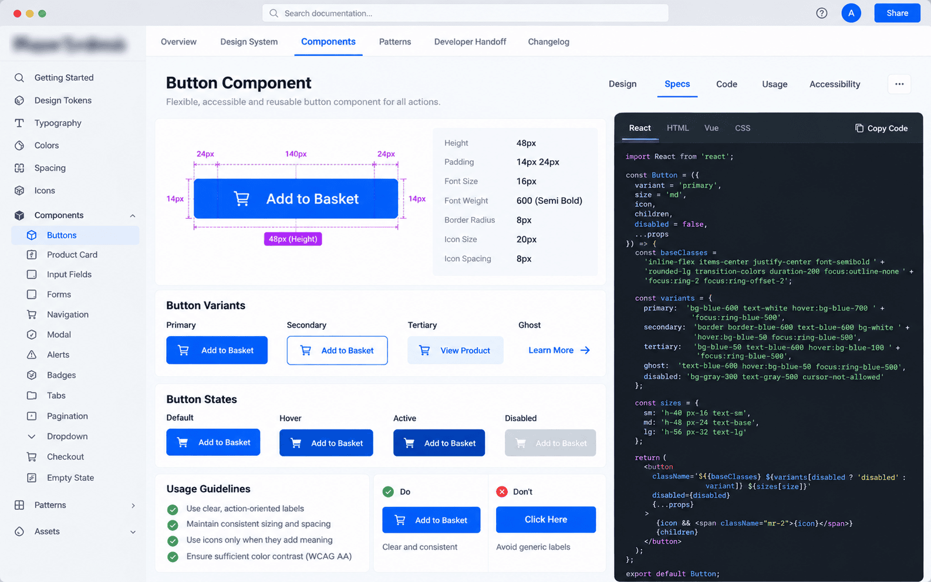The height and width of the screenshot is (582, 931).
Task: Switch to the Components top tab
Action: pos(328,42)
